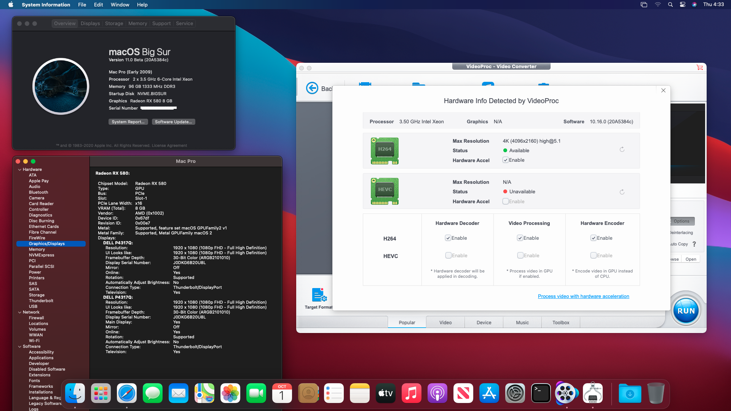Open App Store from the Dock
This screenshot has width=731, height=411.
point(489,393)
